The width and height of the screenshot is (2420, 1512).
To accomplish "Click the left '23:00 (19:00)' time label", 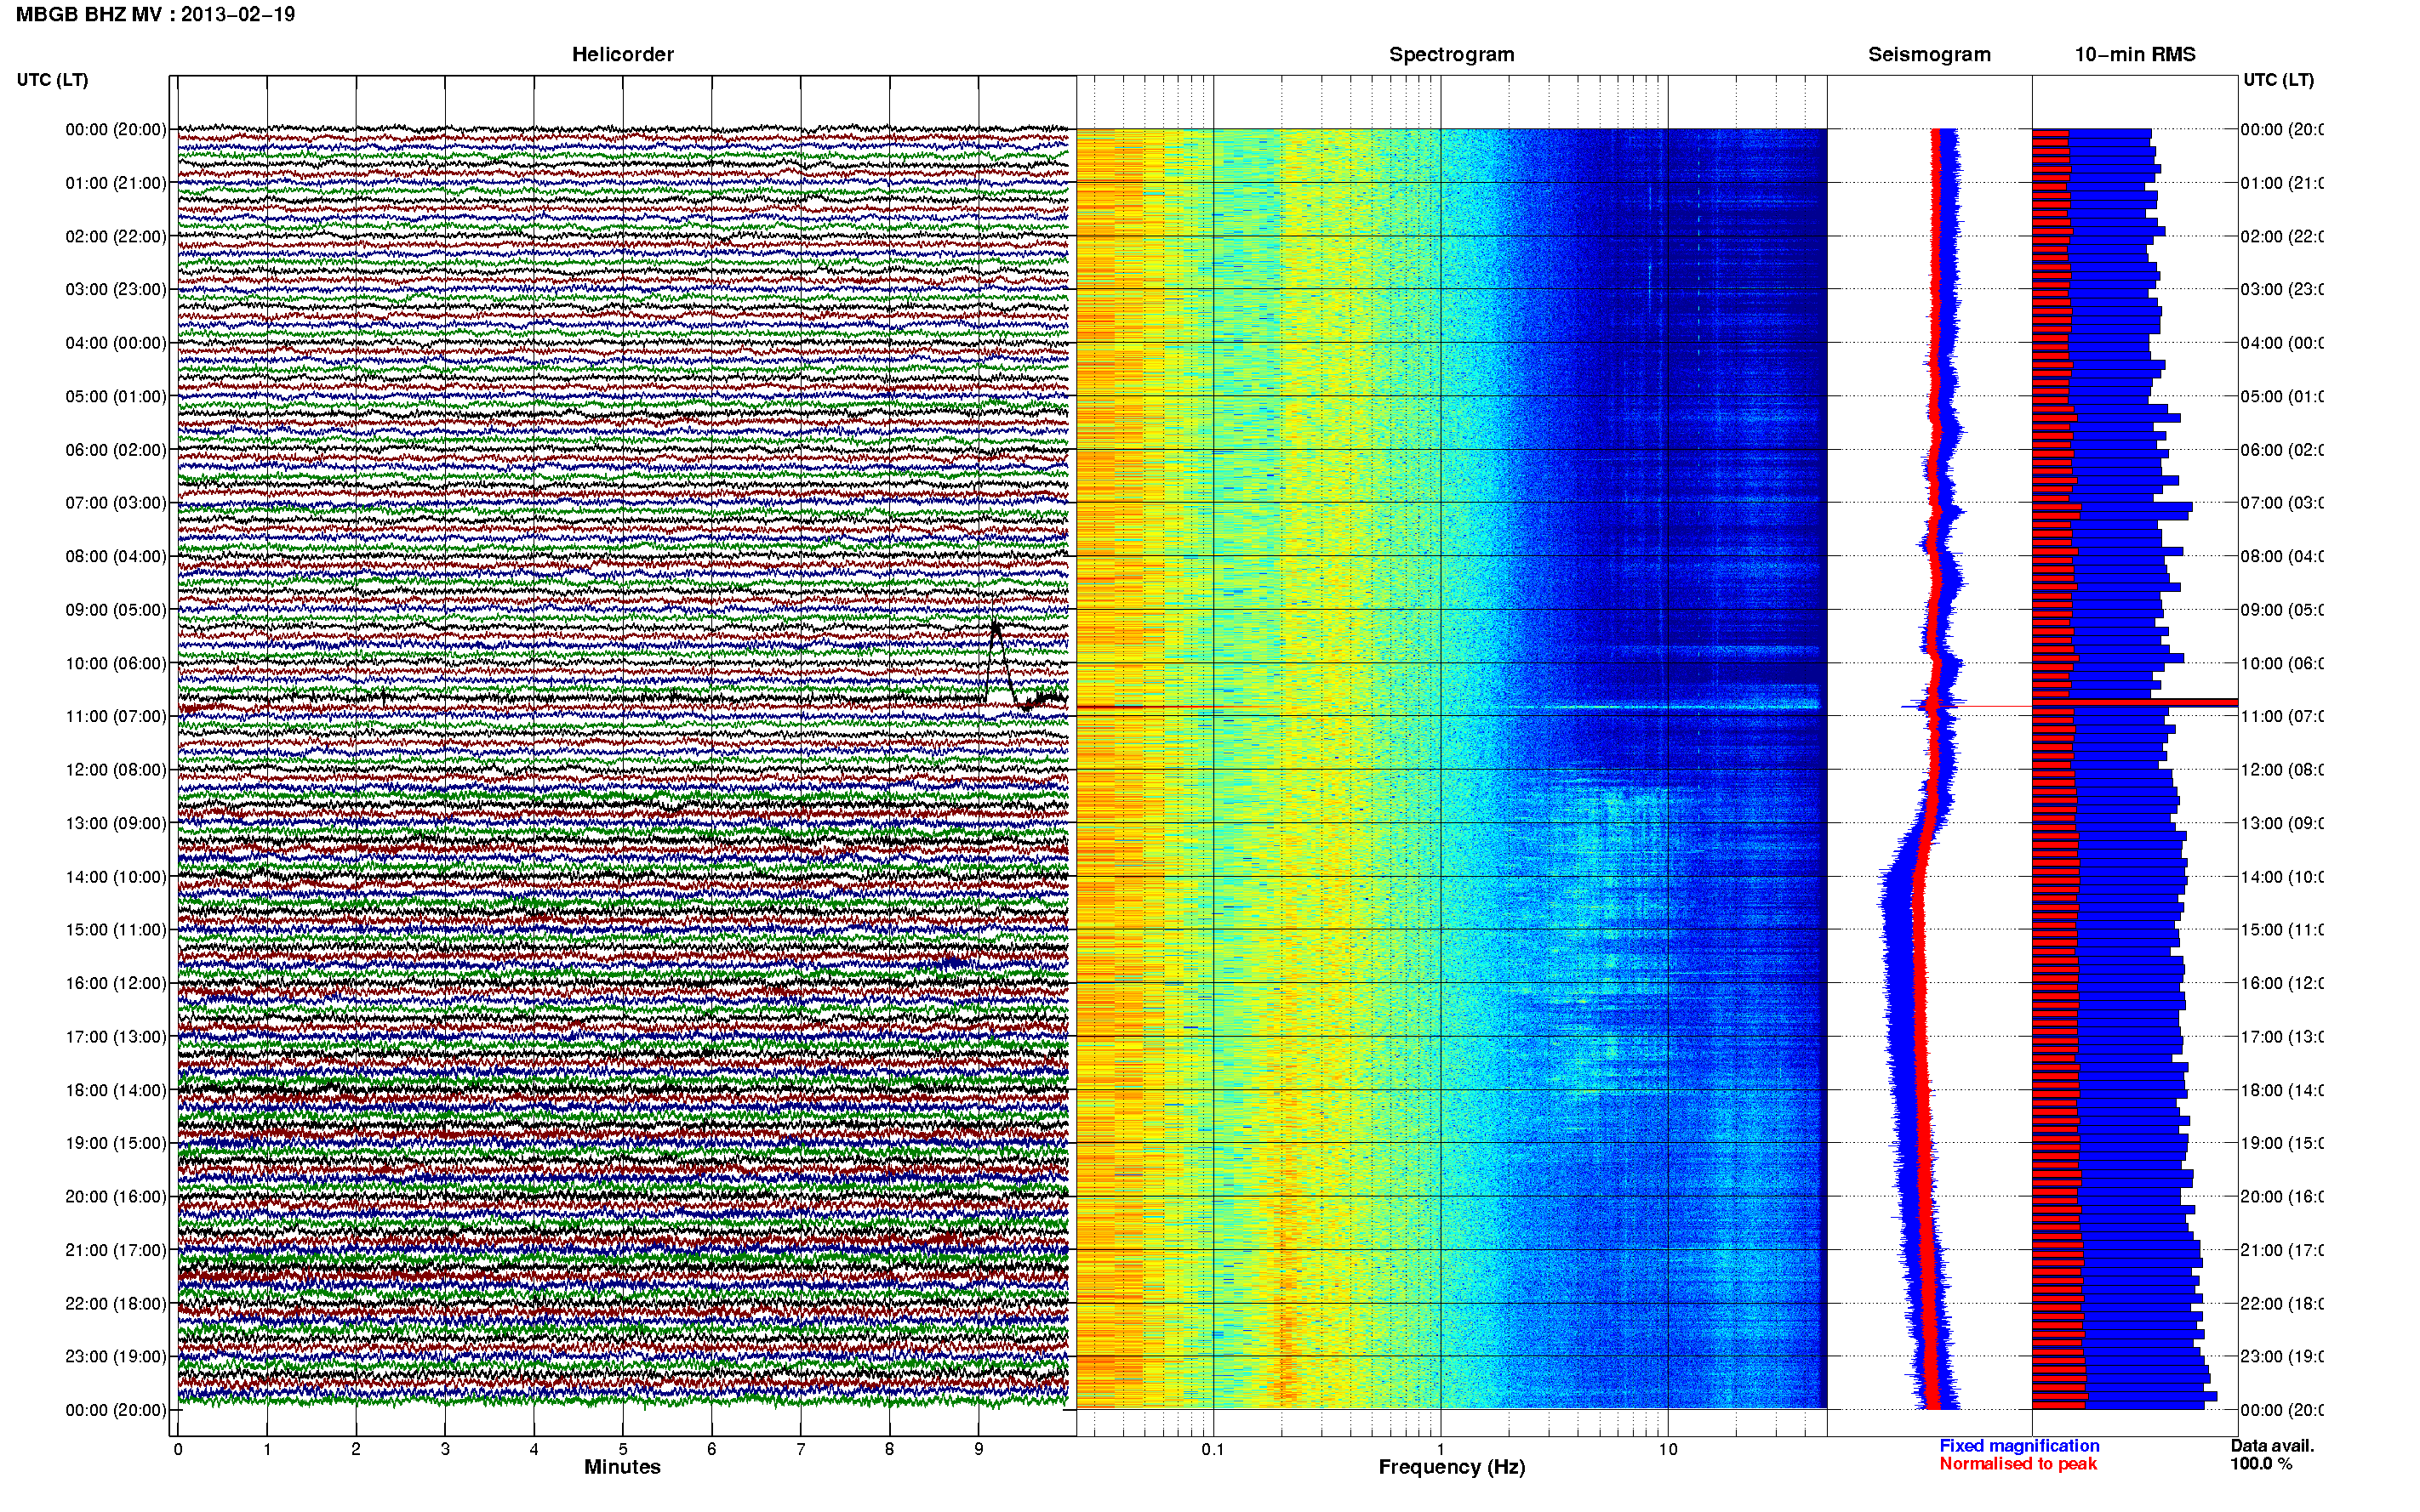I will (x=116, y=1357).
